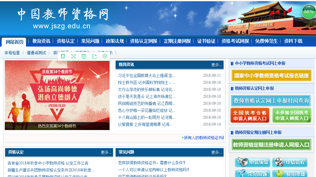The width and height of the screenshot is (316, 177).
Task: Click the mobile device icon in floating toolbar
Action: (63, 56)
